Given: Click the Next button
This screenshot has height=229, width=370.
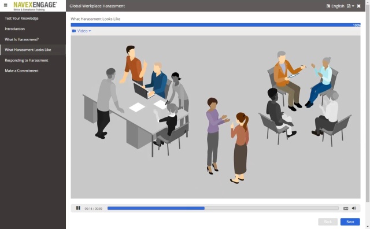Looking at the screenshot, I should pos(350,221).
